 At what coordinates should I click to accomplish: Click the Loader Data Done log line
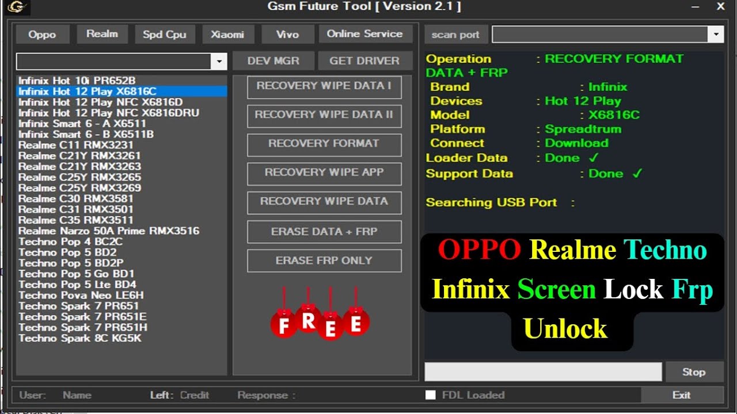[x=512, y=158]
